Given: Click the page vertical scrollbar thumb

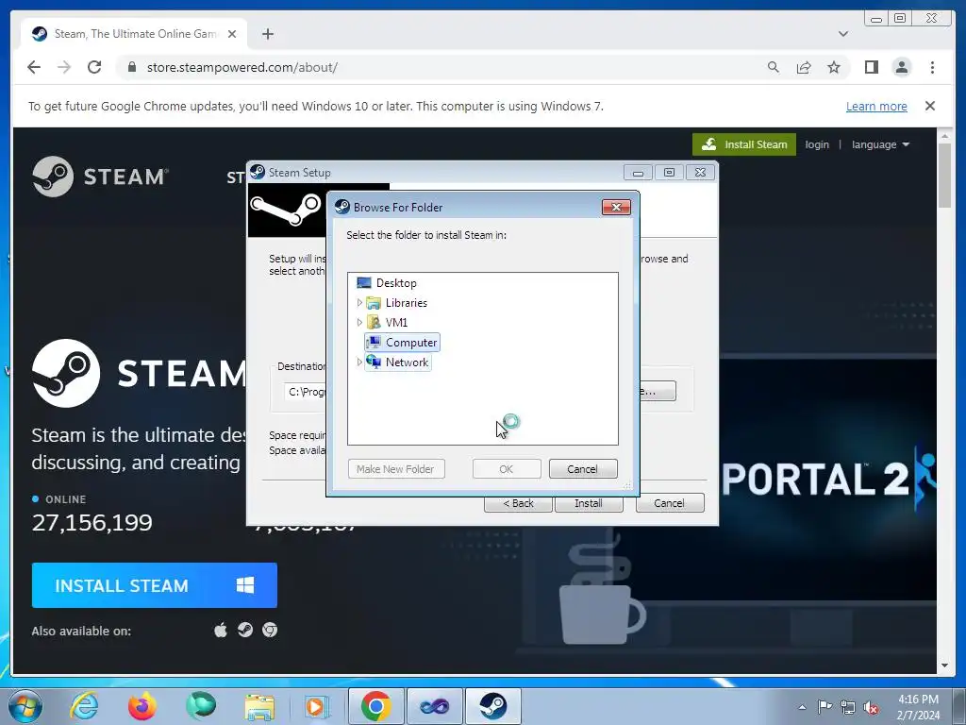Looking at the screenshot, I should (x=944, y=176).
